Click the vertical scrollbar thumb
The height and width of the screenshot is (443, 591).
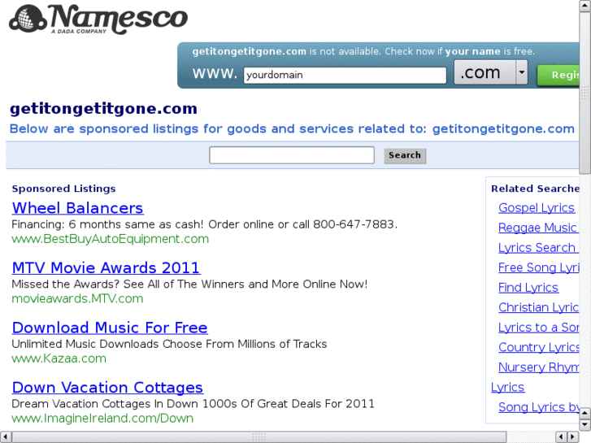tap(585, 93)
